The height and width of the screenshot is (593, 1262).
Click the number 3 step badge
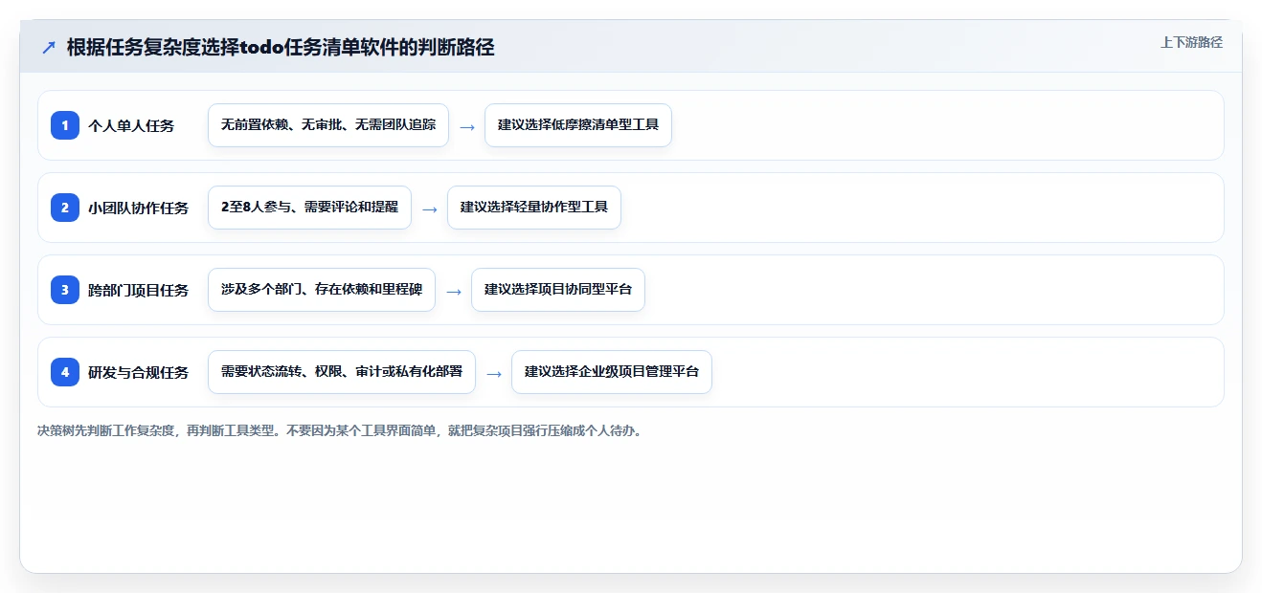pyautogui.click(x=65, y=290)
